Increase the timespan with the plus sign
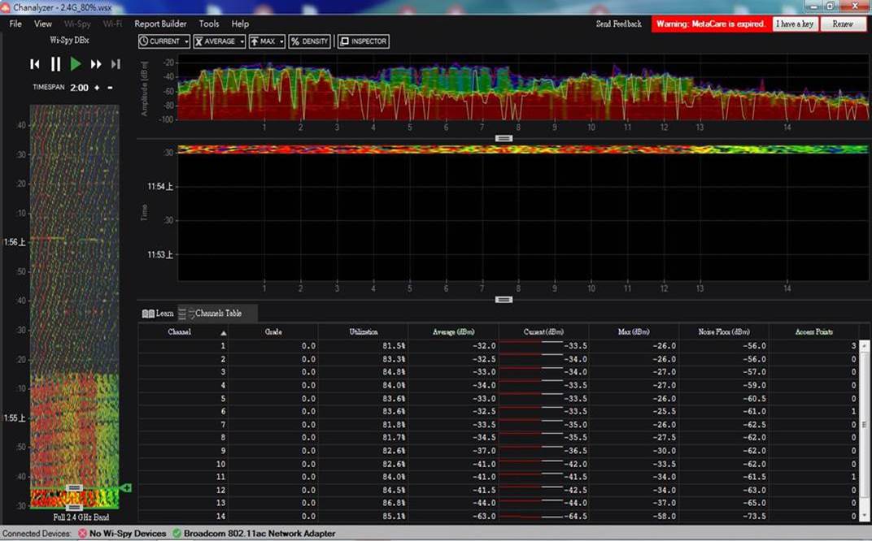 pyautogui.click(x=97, y=88)
